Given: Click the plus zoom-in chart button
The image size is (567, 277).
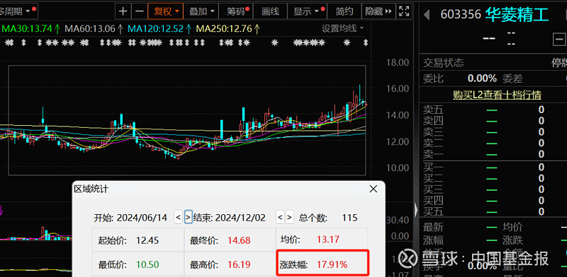Looking at the screenshot, I should tap(123, 11).
